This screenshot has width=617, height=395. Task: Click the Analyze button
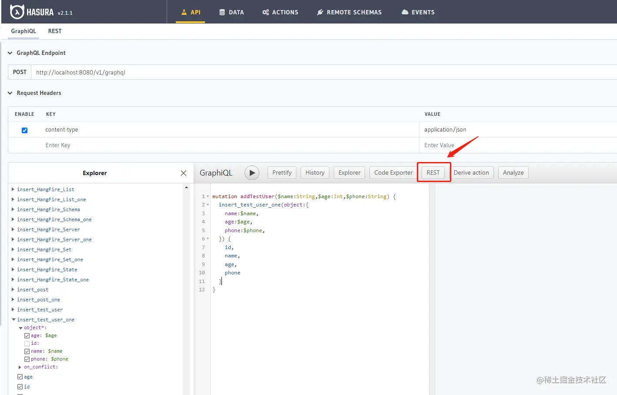pyautogui.click(x=513, y=173)
